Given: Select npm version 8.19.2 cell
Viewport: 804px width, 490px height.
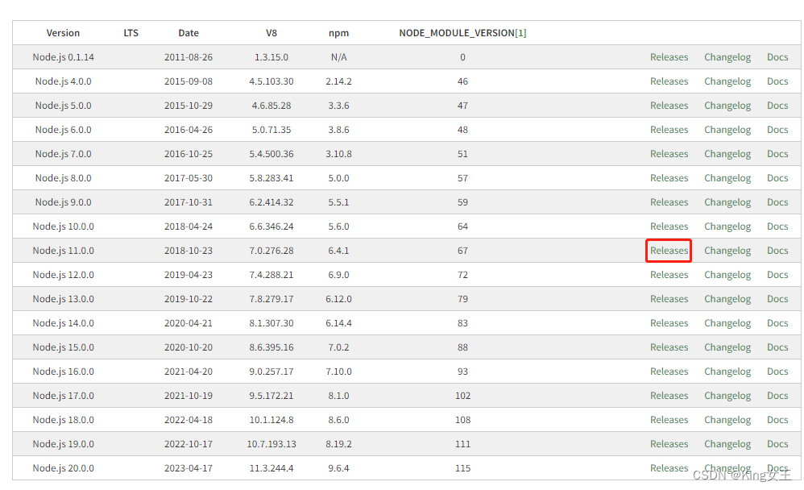Looking at the screenshot, I should pyautogui.click(x=338, y=443).
